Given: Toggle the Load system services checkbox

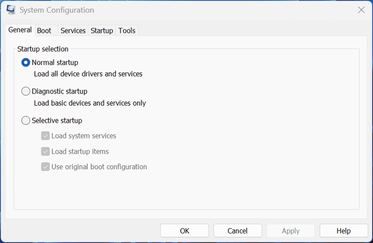Looking at the screenshot, I should coord(45,136).
